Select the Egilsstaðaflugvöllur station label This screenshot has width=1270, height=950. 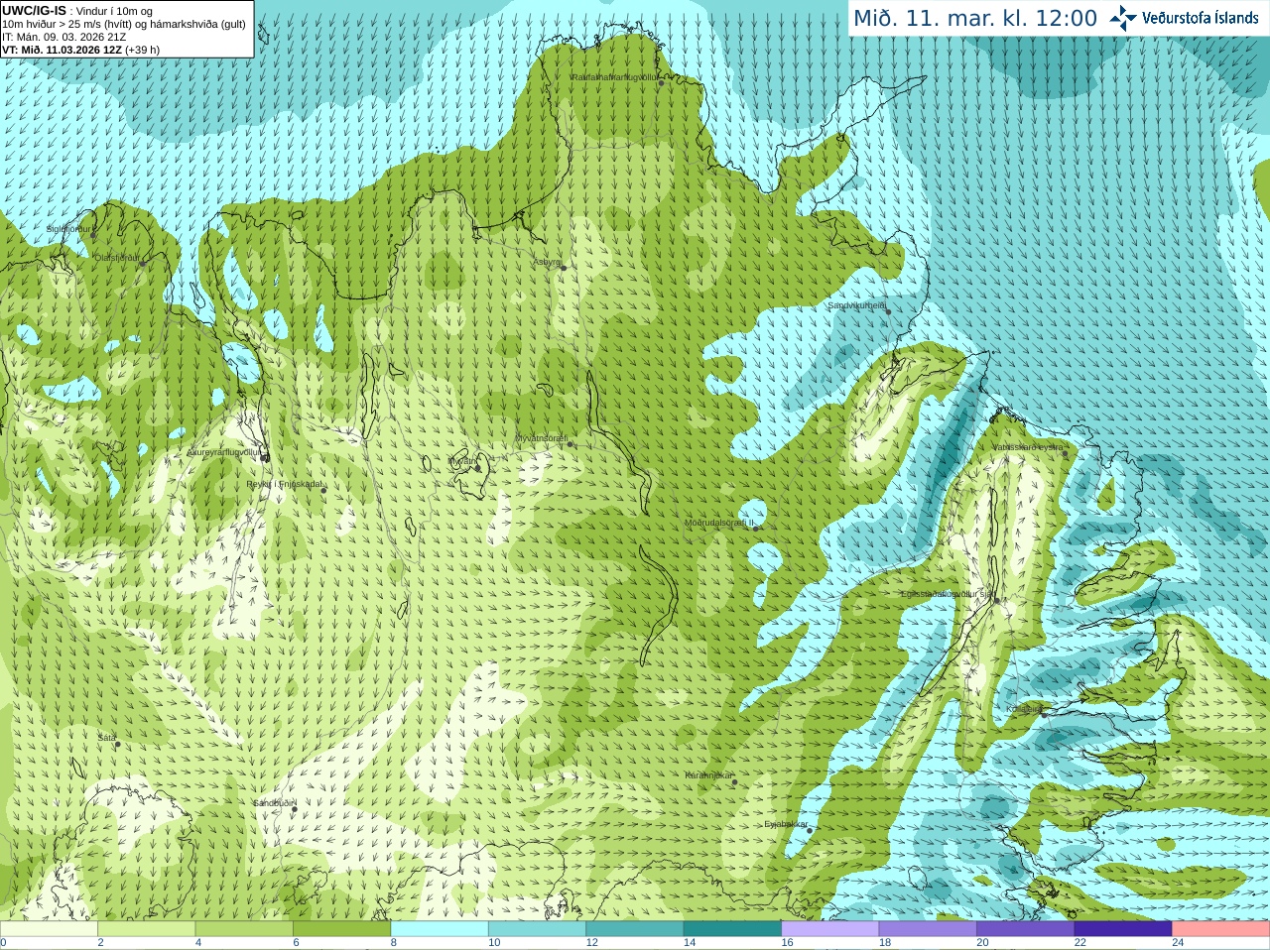click(947, 594)
